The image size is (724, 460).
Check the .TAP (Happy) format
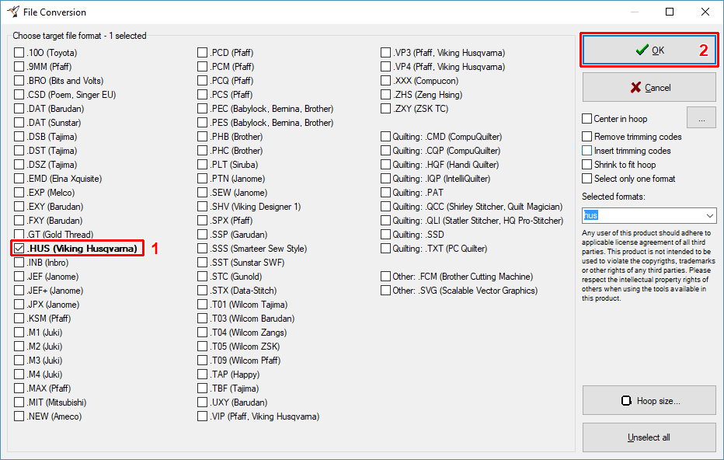click(202, 374)
